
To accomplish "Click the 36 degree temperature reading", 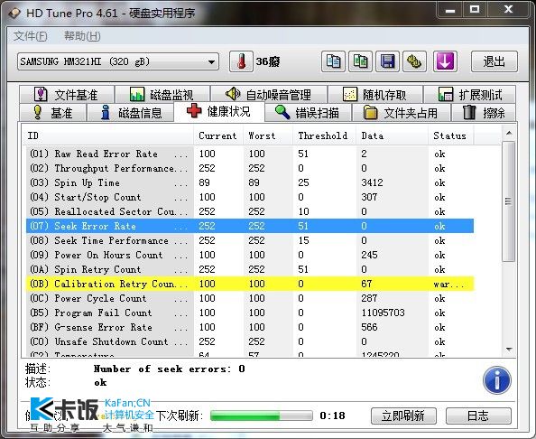I will (x=268, y=61).
